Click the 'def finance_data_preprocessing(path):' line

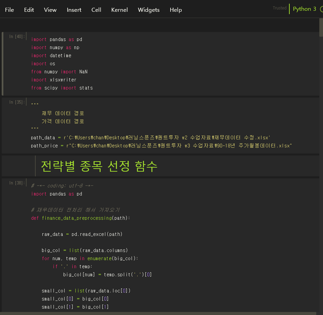80,218
